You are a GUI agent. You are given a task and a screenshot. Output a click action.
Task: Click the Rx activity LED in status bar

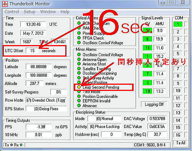(x=21, y=145)
